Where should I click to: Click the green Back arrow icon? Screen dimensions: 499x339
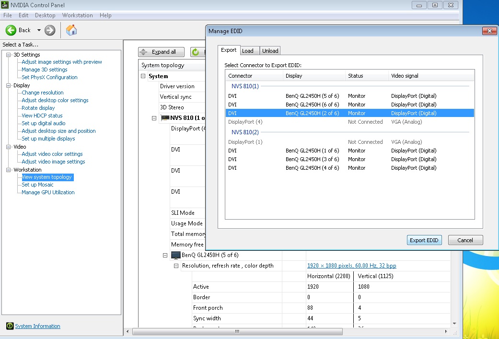pos(11,30)
